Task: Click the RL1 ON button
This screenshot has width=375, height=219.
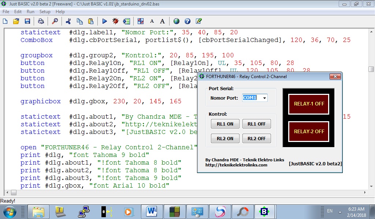Action: [x=225, y=124]
